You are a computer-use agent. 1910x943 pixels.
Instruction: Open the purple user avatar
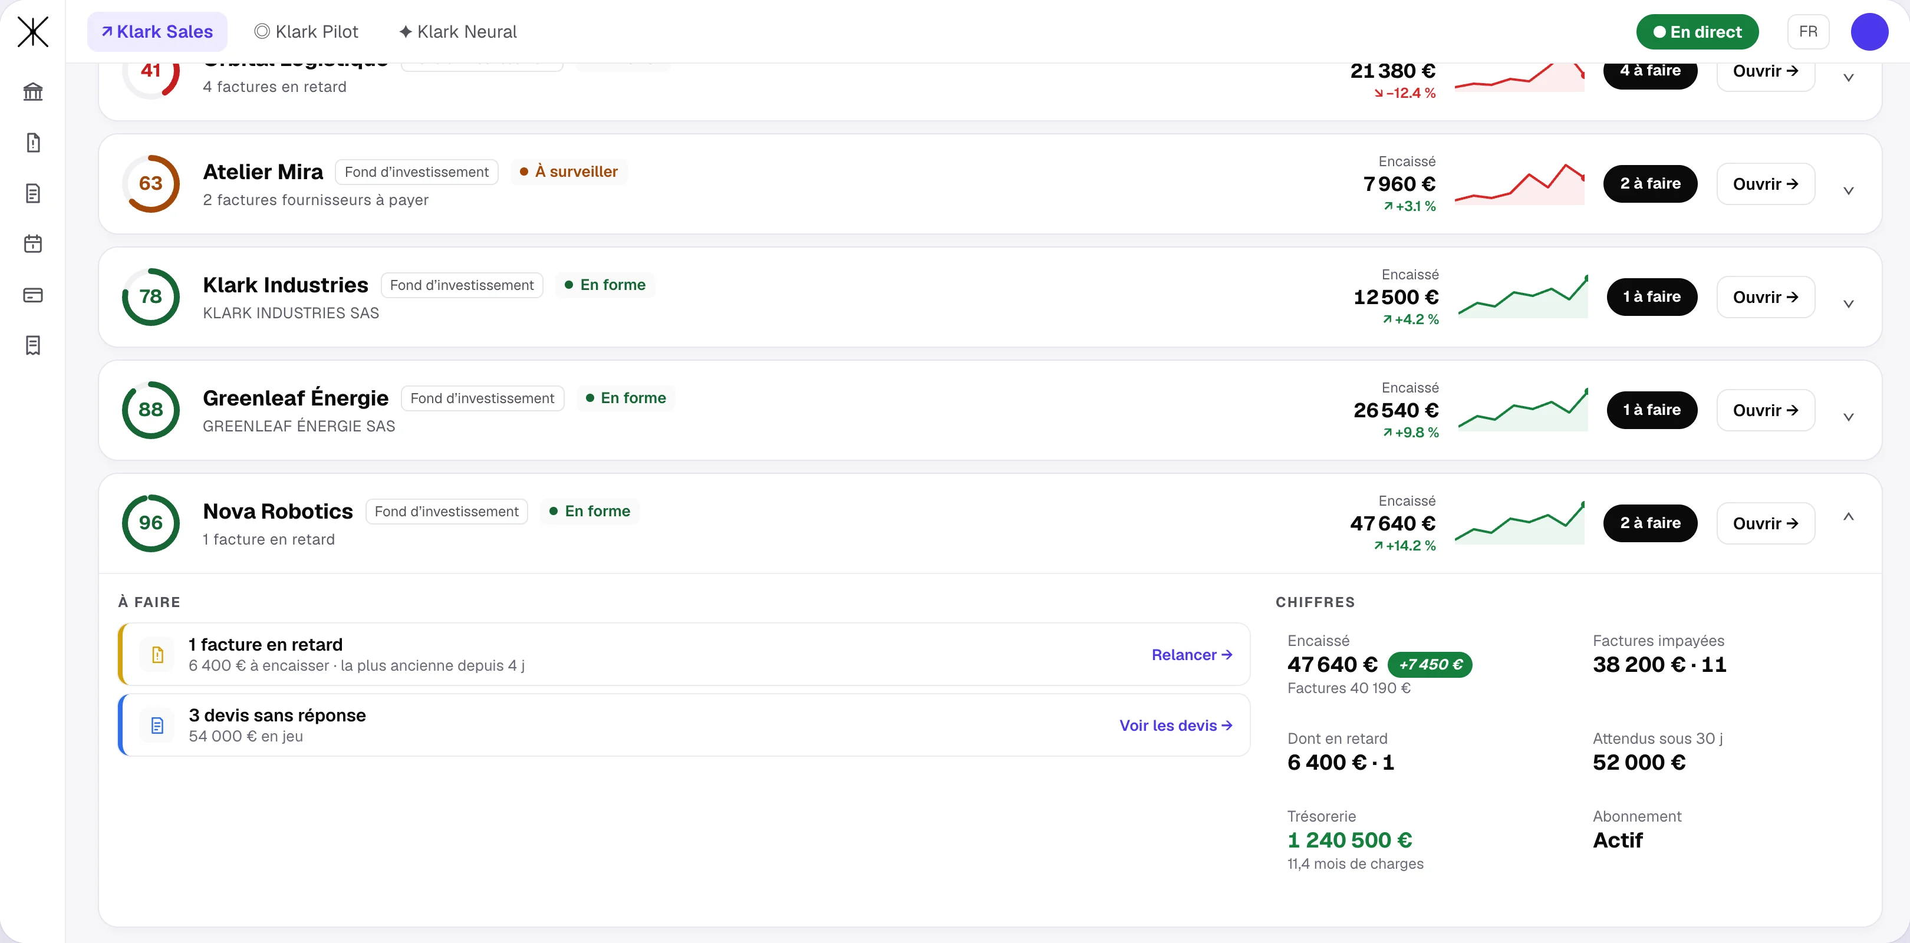click(1869, 32)
